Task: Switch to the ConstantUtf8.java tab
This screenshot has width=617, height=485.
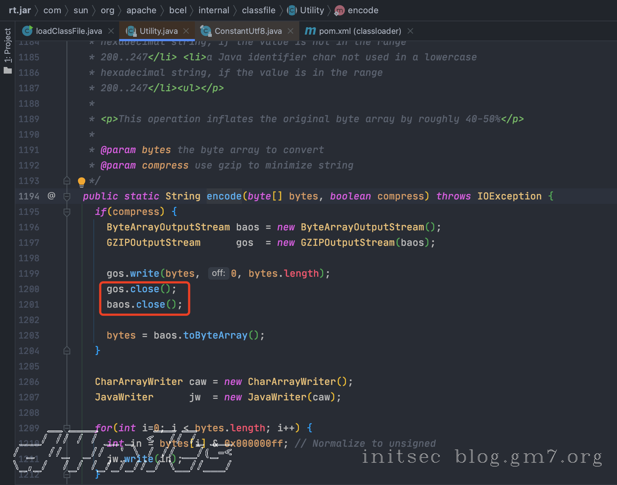Action: click(248, 31)
